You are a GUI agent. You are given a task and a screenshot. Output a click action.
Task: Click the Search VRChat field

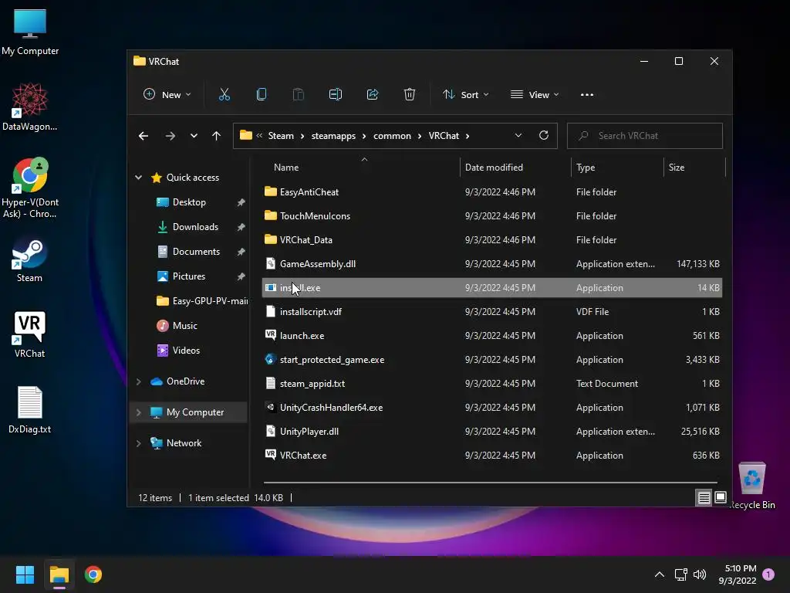point(645,136)
